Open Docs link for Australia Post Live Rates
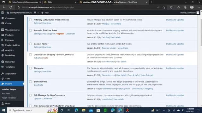 (44, 34)
